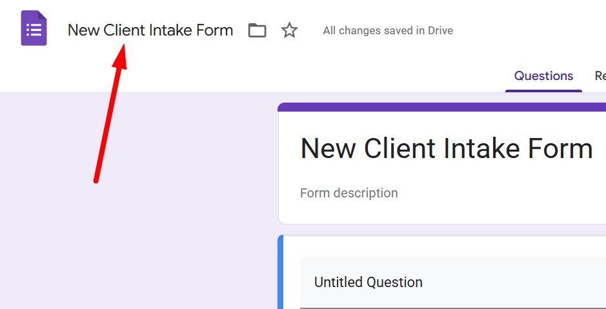Edit the large form title in the card
This screenshot has height=309, width=606.
[x=446, y=149]
